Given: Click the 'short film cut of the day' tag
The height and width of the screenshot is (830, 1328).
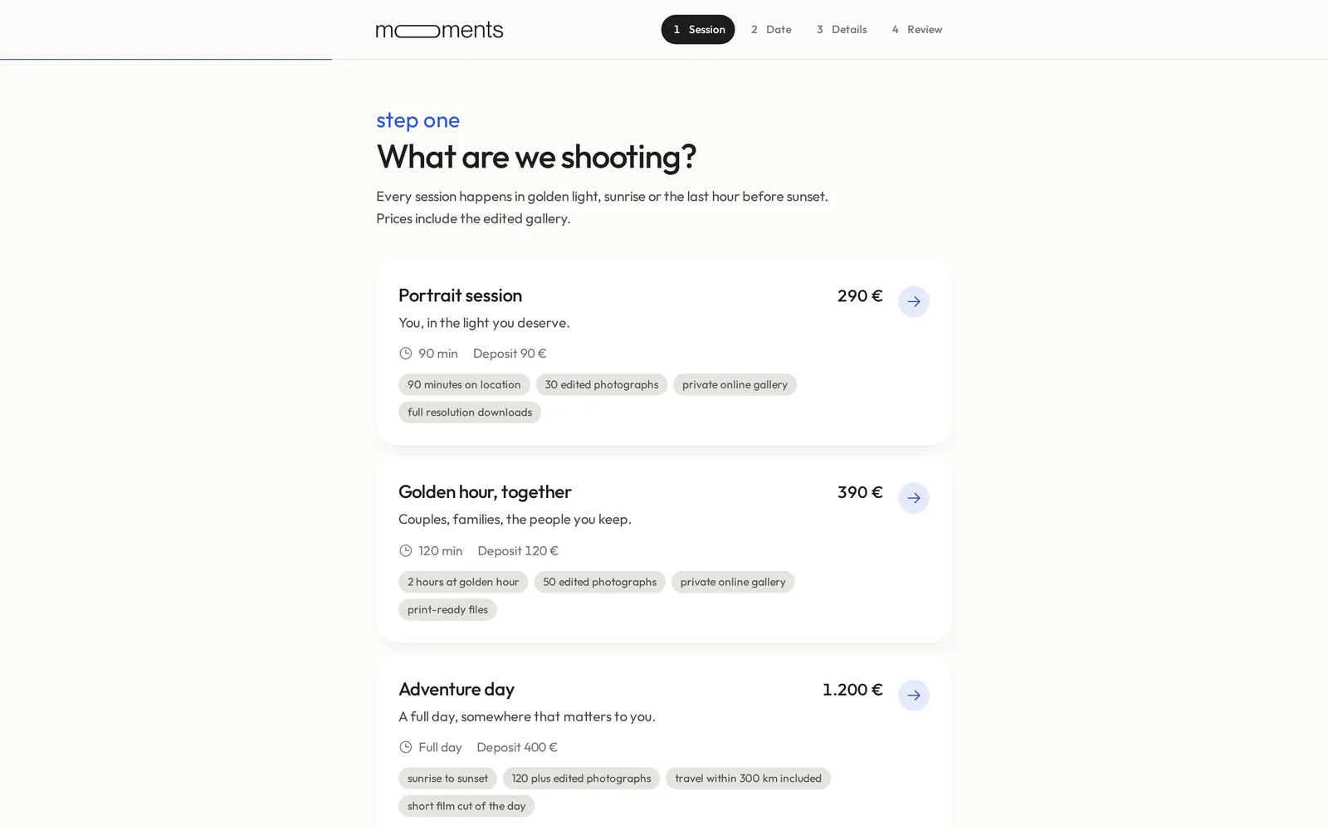Looking at the screenshot, I should click(466, 806).
